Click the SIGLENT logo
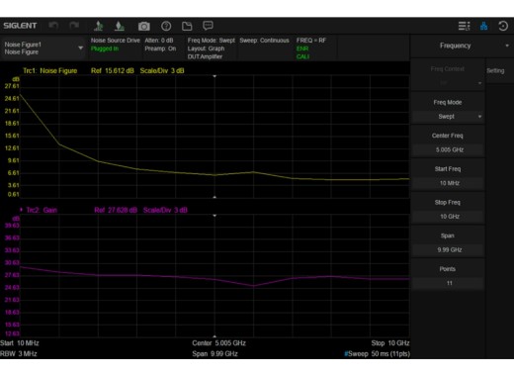The image size is (514, 376). click(20, 26)
